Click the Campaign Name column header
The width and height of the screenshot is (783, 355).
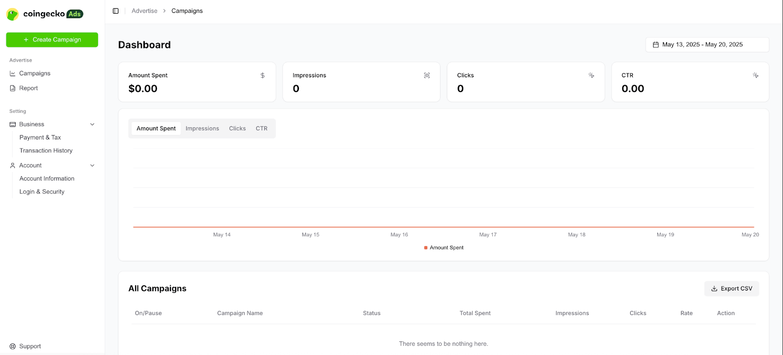coord(240,313)
